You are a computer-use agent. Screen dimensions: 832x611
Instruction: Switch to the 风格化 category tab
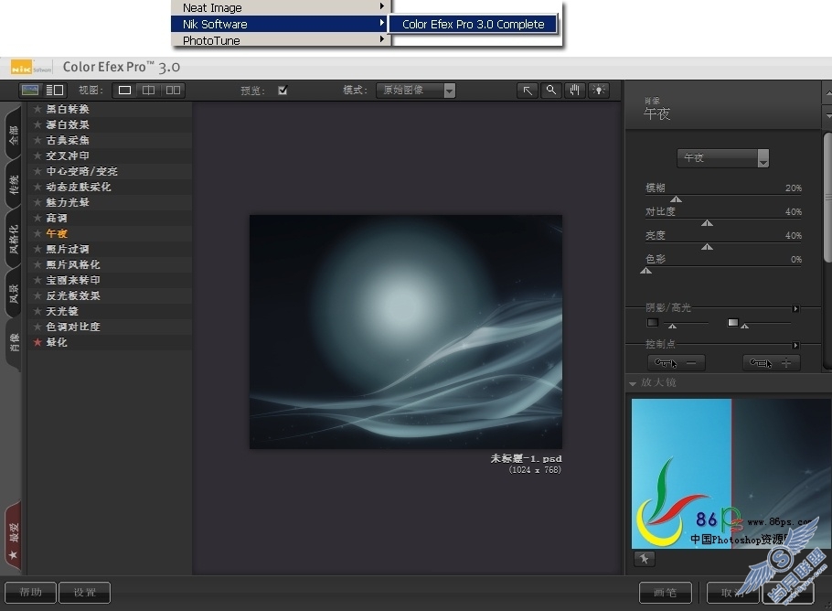pos(13,239)
